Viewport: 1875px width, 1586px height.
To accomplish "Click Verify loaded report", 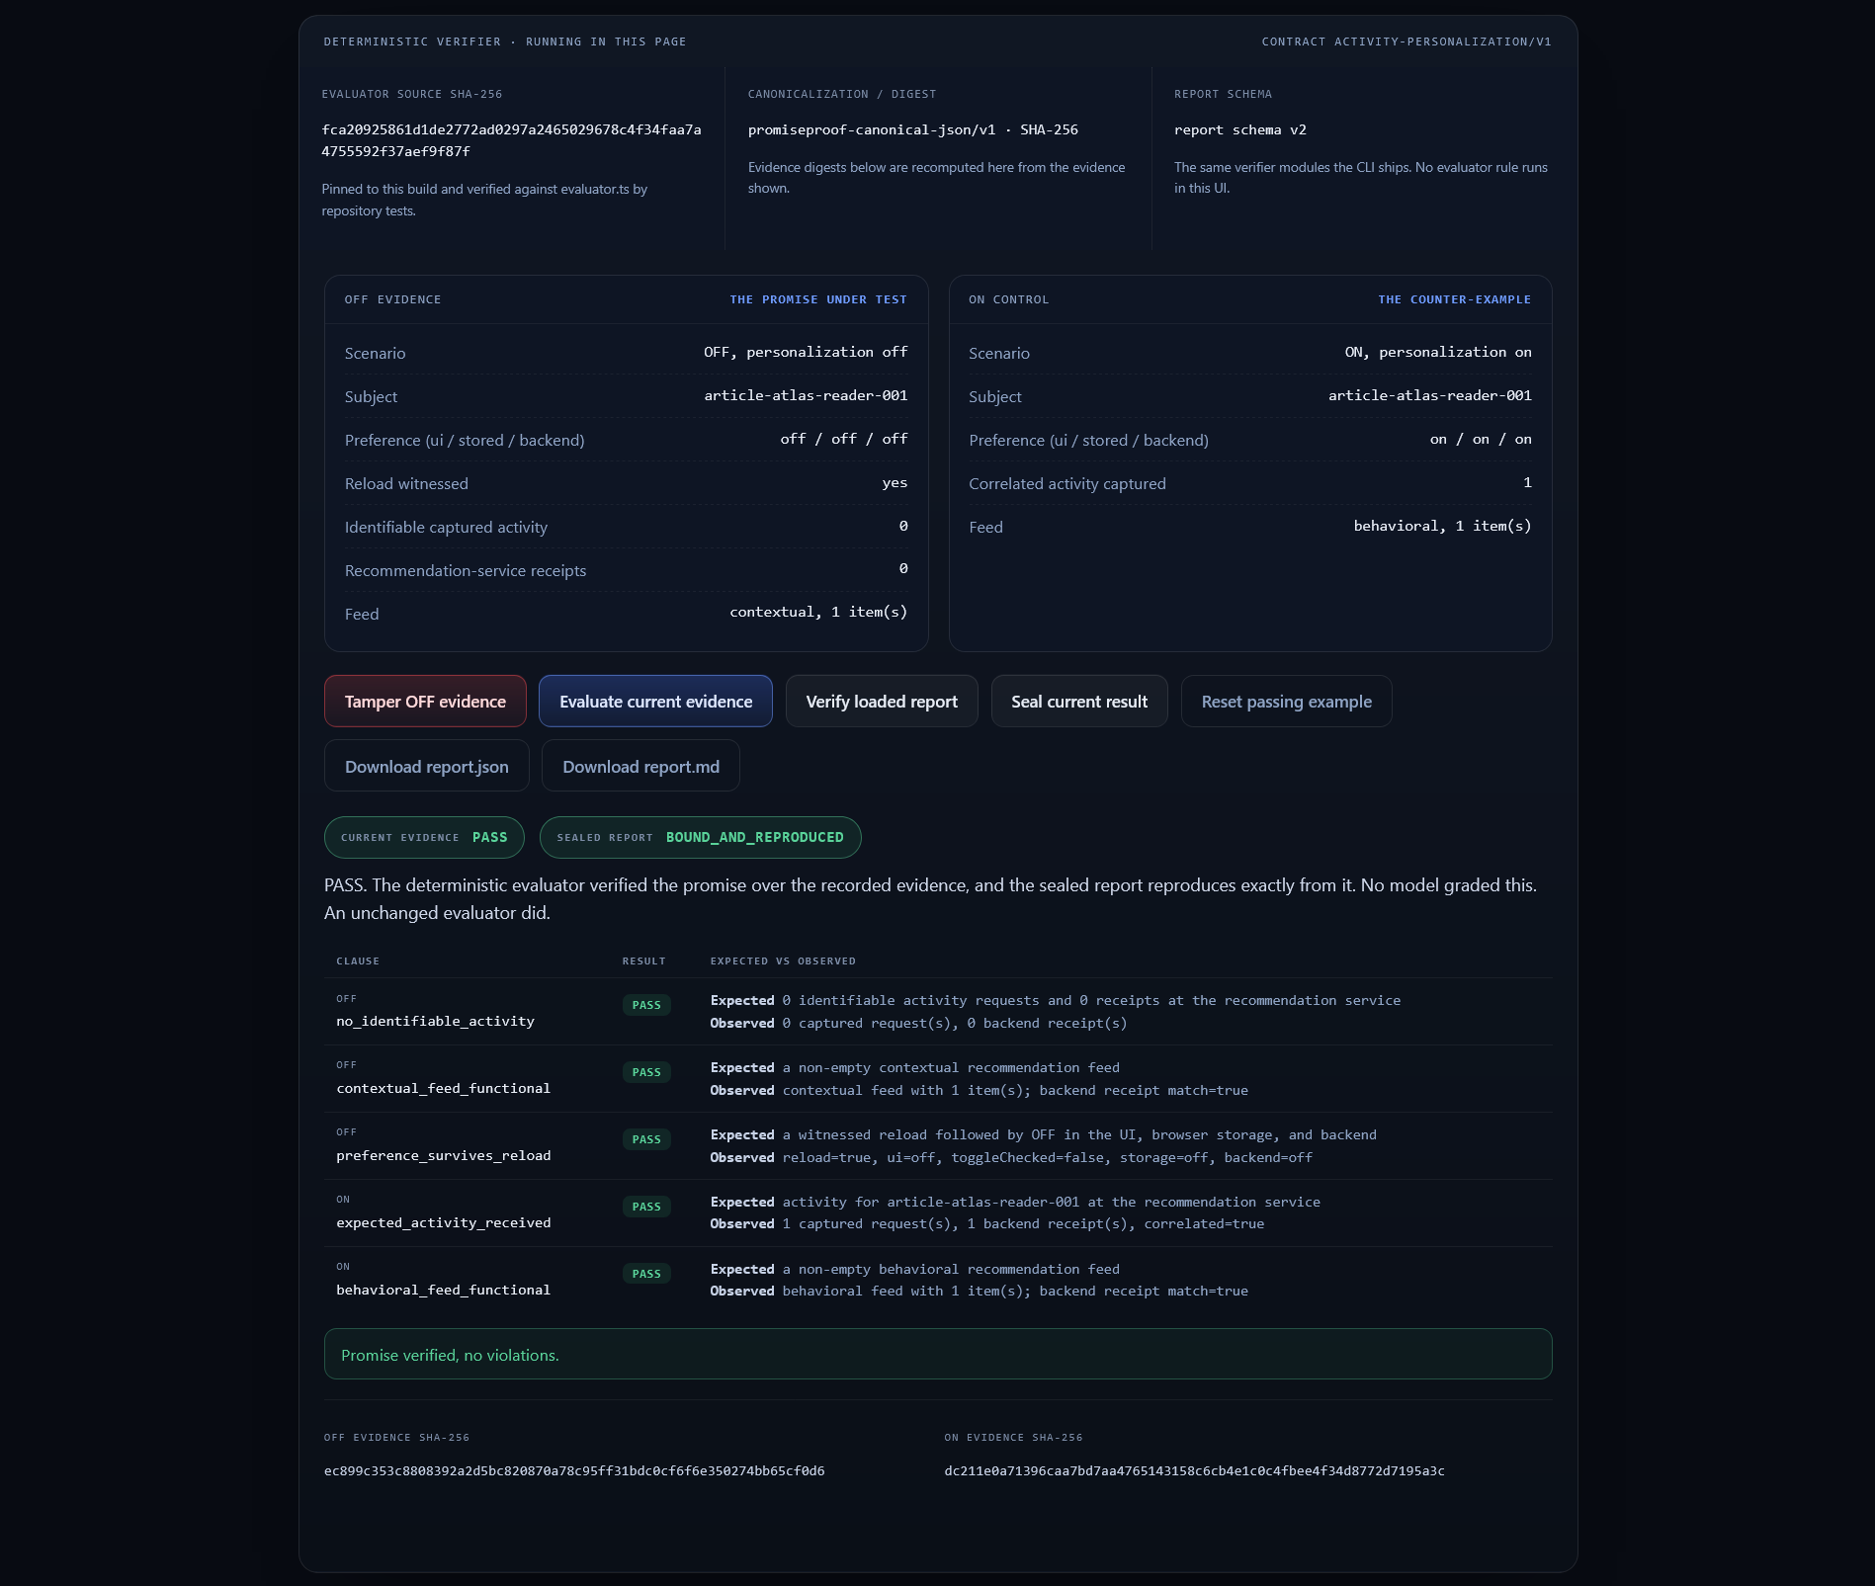I will point(882,702).
